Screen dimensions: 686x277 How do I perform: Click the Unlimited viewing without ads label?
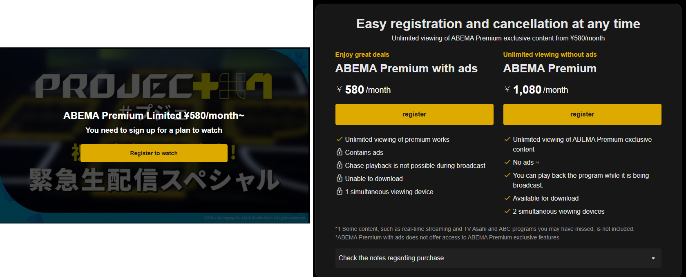click(x=550, y=55)
